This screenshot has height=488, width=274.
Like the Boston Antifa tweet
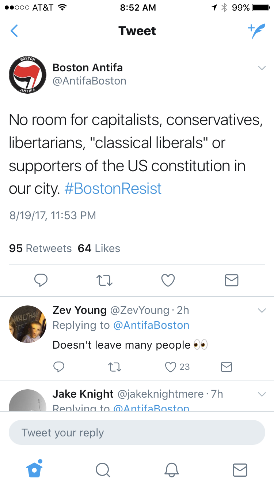pyautogui.click(x=168, y=280)
